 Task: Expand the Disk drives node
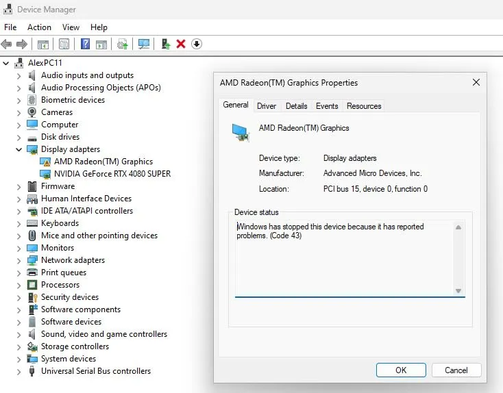coord(19,138)
